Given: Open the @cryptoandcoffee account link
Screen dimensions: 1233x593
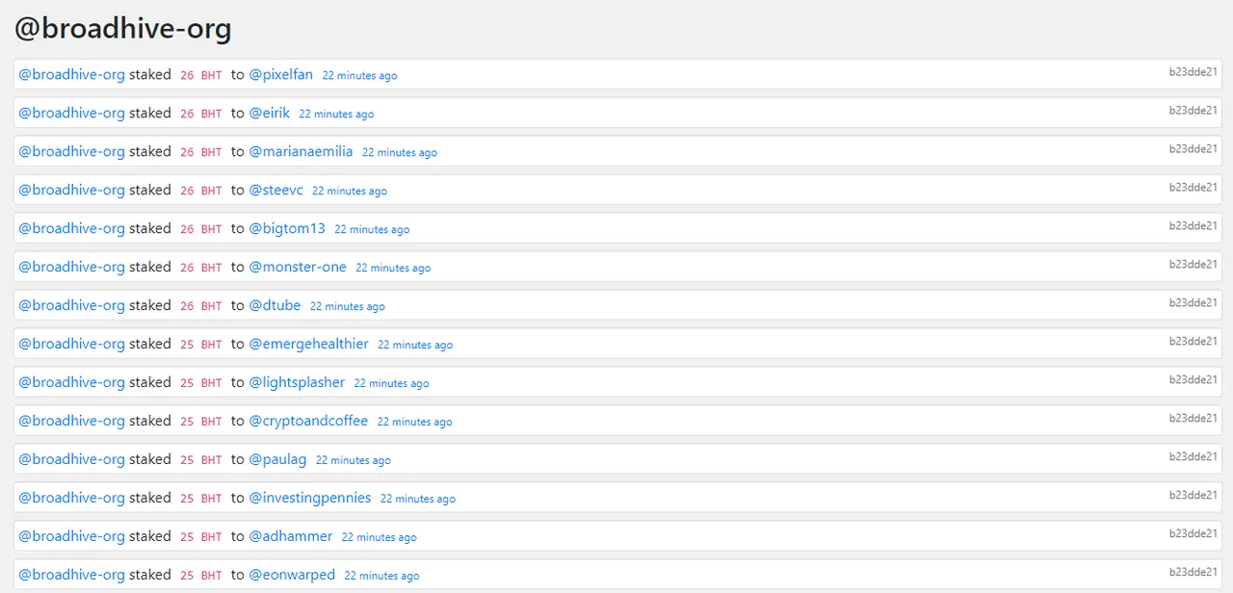Looking at the screenshot, I should click(308, 421).
